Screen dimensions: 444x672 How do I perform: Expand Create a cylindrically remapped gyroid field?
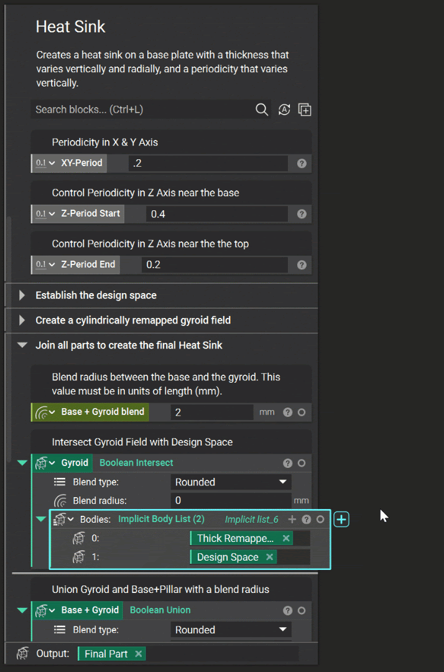tap(22, 320)
